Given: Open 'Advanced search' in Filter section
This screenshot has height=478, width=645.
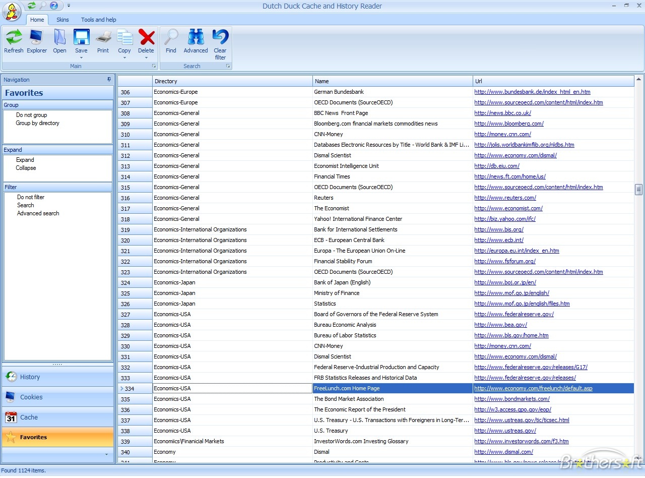Looking at the screenshot, I should click(x=38, y=213).
